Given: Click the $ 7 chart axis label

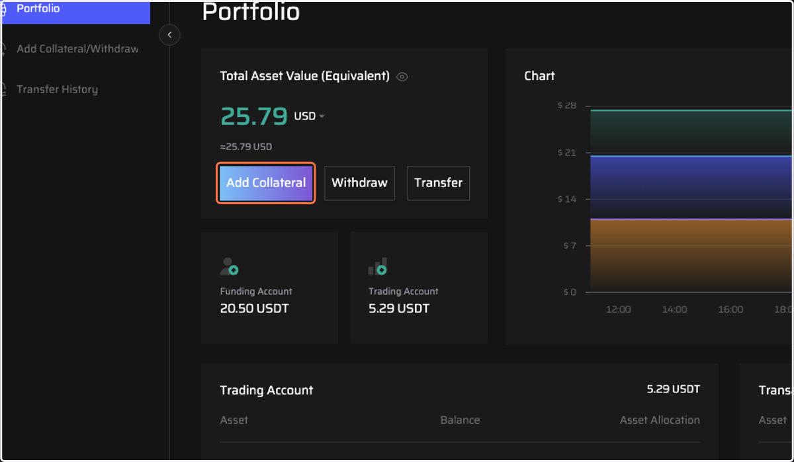Looking at the screenshot, I should pos(569,246).
